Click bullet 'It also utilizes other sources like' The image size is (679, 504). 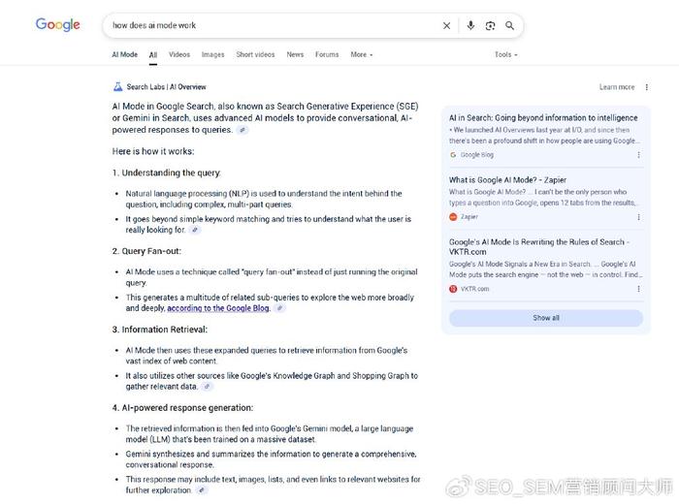(x=272, y=381)
